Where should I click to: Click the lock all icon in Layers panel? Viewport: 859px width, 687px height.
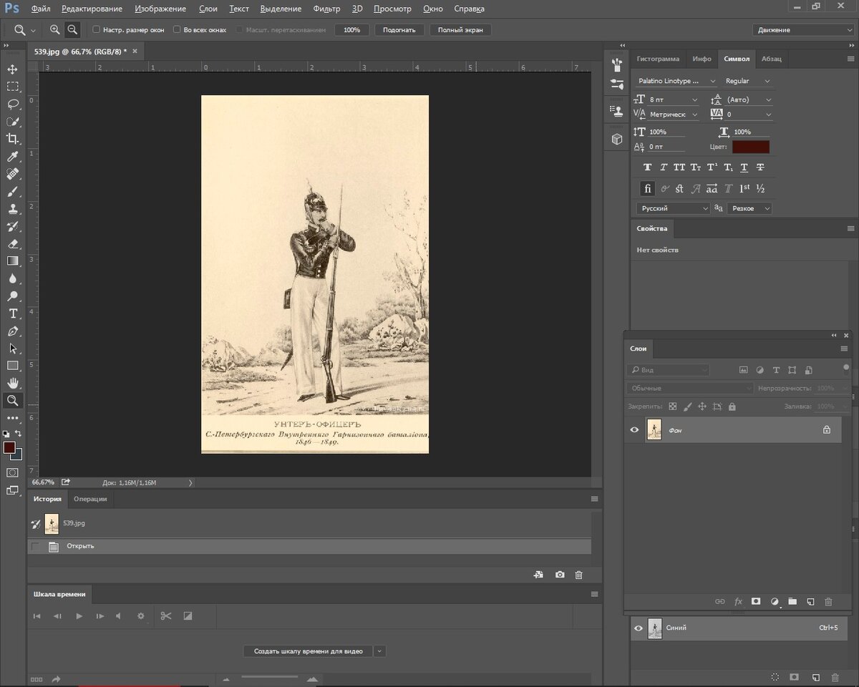pos(732,406)
